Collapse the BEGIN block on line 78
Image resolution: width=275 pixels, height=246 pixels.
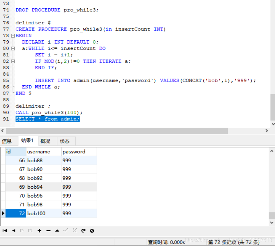point(13,36)
